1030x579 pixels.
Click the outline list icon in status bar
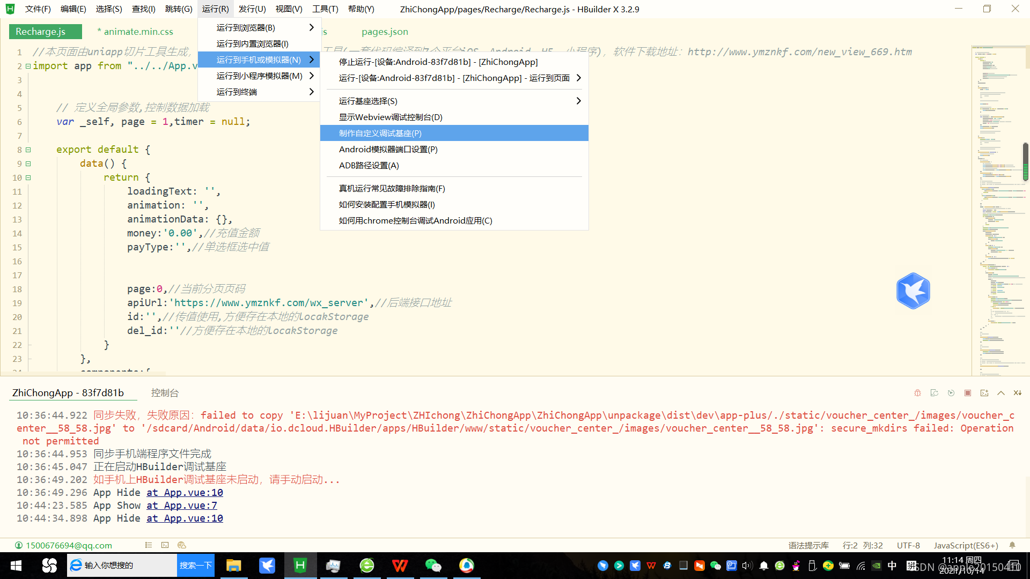pos(149,545)
